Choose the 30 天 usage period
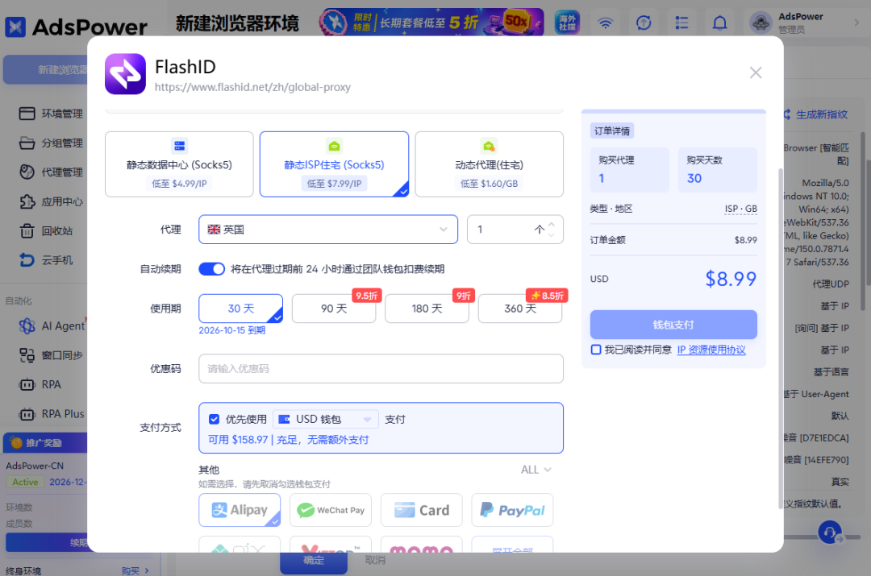This screenshot has height=576, width=871. tap(240, 309)
